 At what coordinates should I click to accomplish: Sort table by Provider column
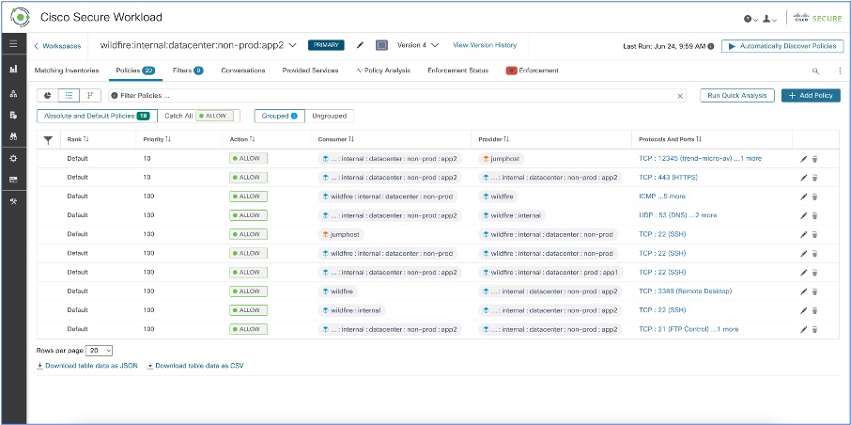coord(495,140)
